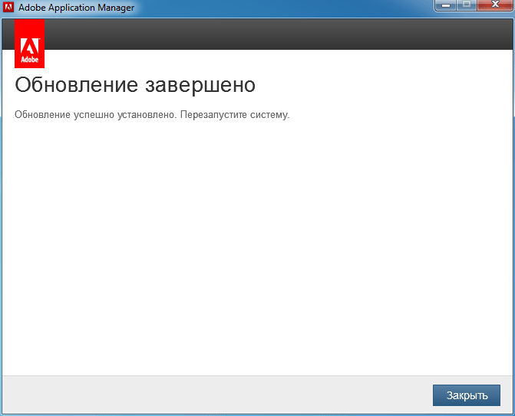Click the heading Обновление завершено
Screen dimensions: 515x416
[135, 85]
